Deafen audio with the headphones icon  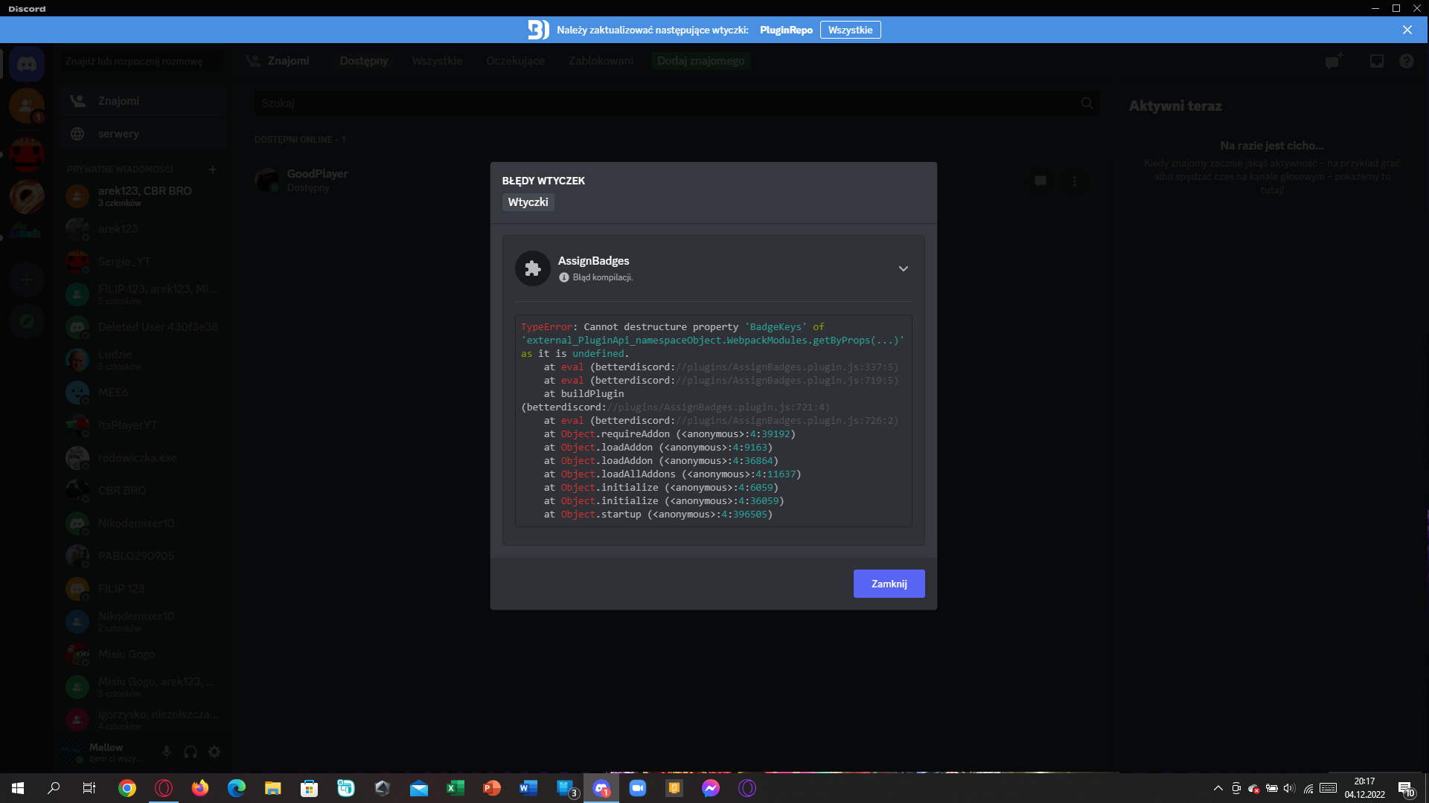pos(191,752)
